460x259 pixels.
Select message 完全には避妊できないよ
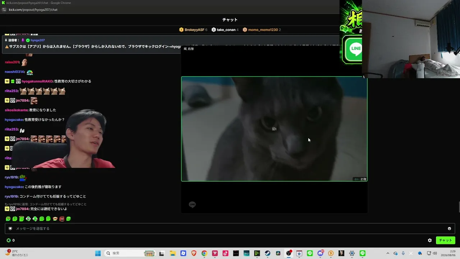coord(49,209)
